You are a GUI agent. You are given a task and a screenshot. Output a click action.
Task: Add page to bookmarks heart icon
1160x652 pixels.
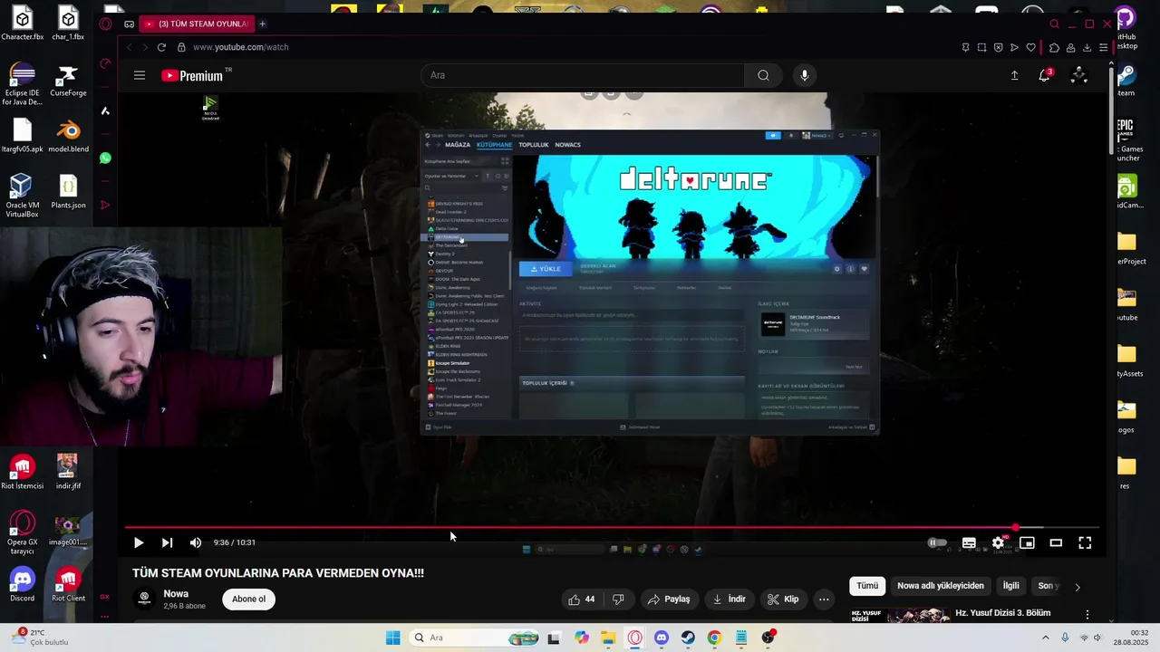1030,47
